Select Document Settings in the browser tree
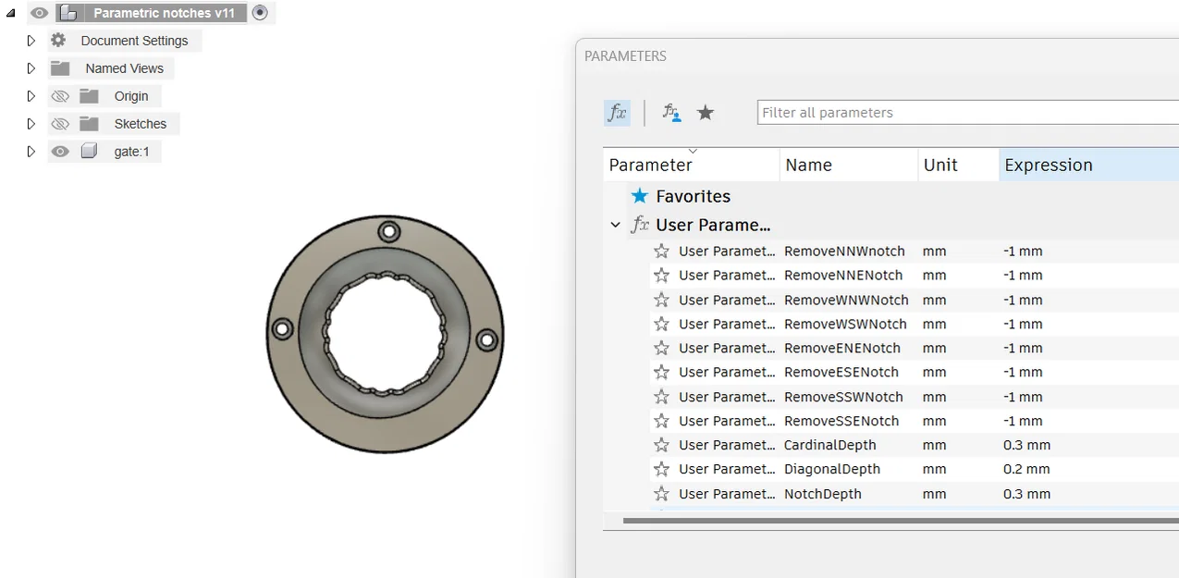 point(134,41)
